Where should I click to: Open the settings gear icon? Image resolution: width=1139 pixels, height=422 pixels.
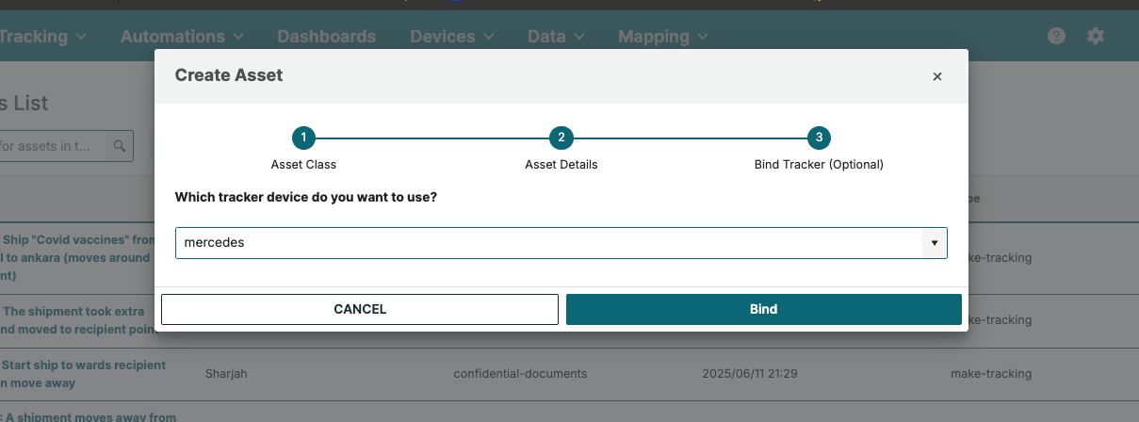1095,36
